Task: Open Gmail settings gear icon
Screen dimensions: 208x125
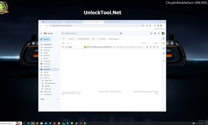Action: 155,34
